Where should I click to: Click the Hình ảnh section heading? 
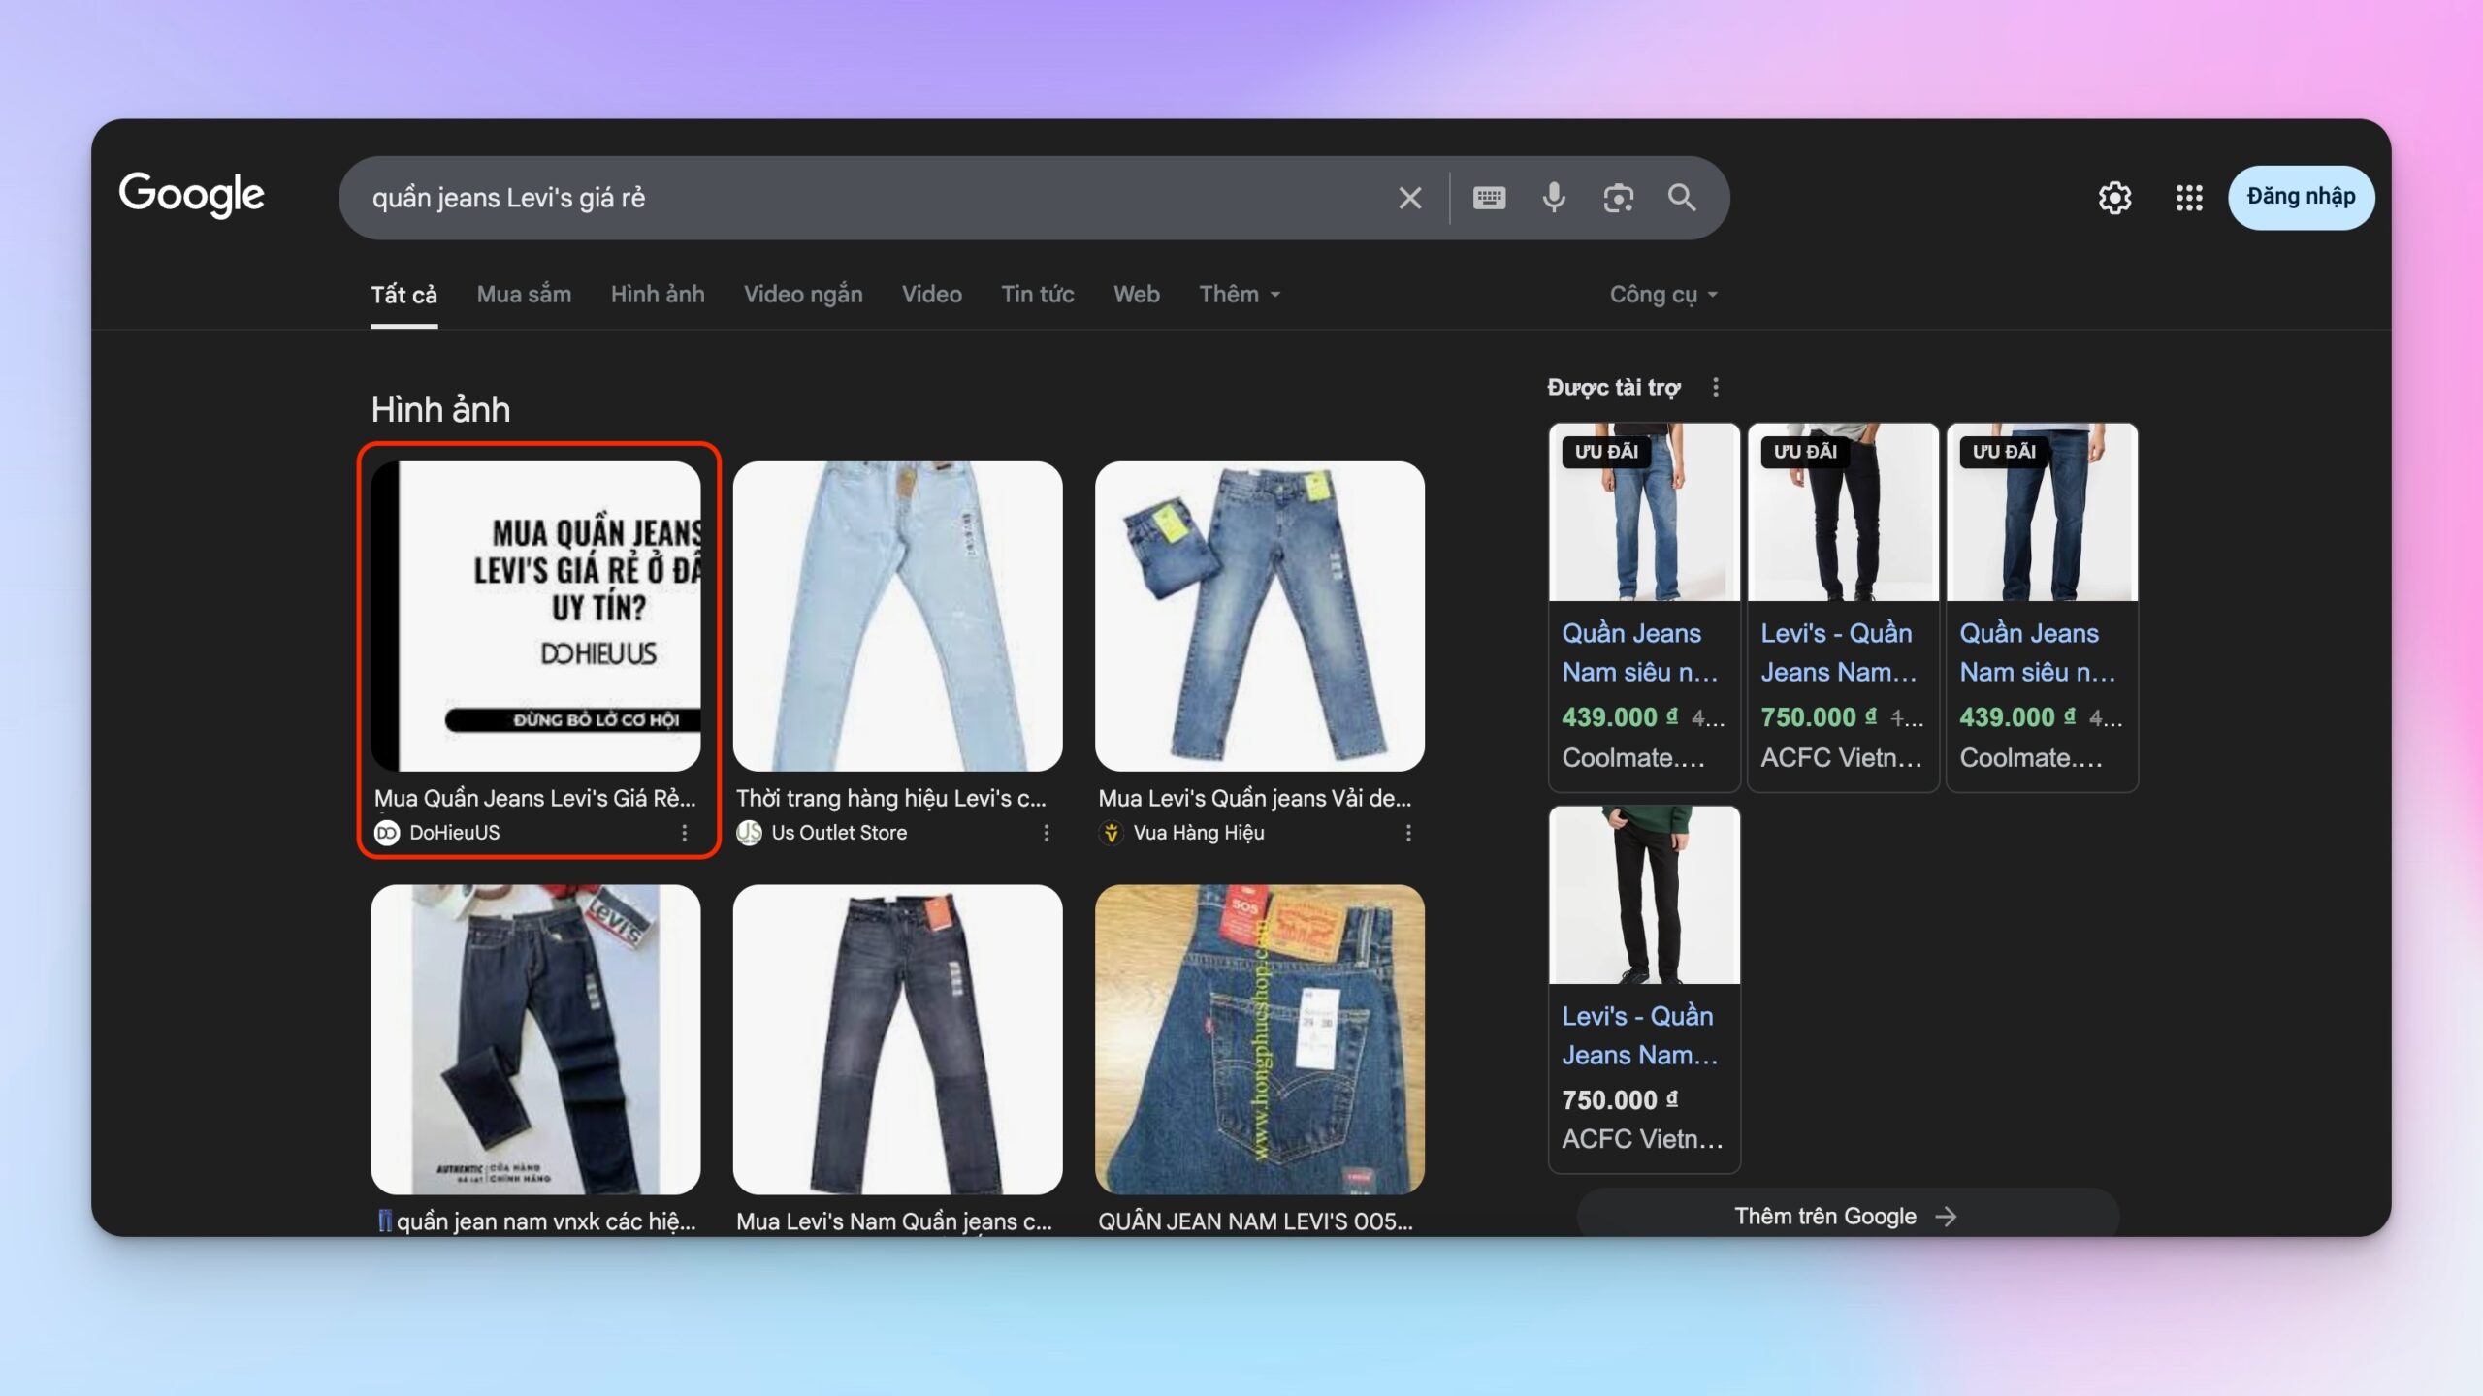[x=440, y=410]
